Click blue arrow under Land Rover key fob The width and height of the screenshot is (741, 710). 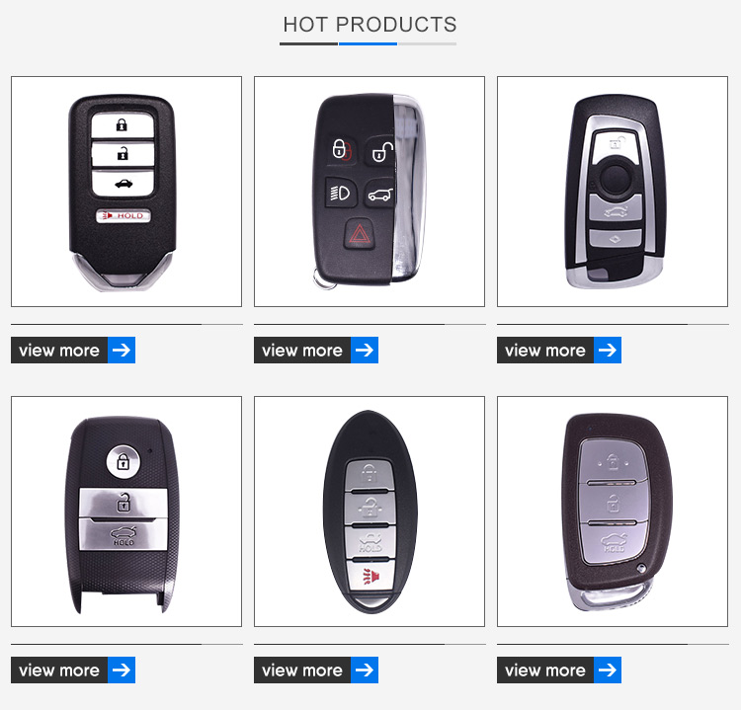click(365, 350)
